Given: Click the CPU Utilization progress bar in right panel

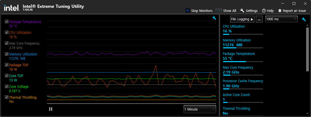Looking at the screenshot, I should click(x=243, y=34).
